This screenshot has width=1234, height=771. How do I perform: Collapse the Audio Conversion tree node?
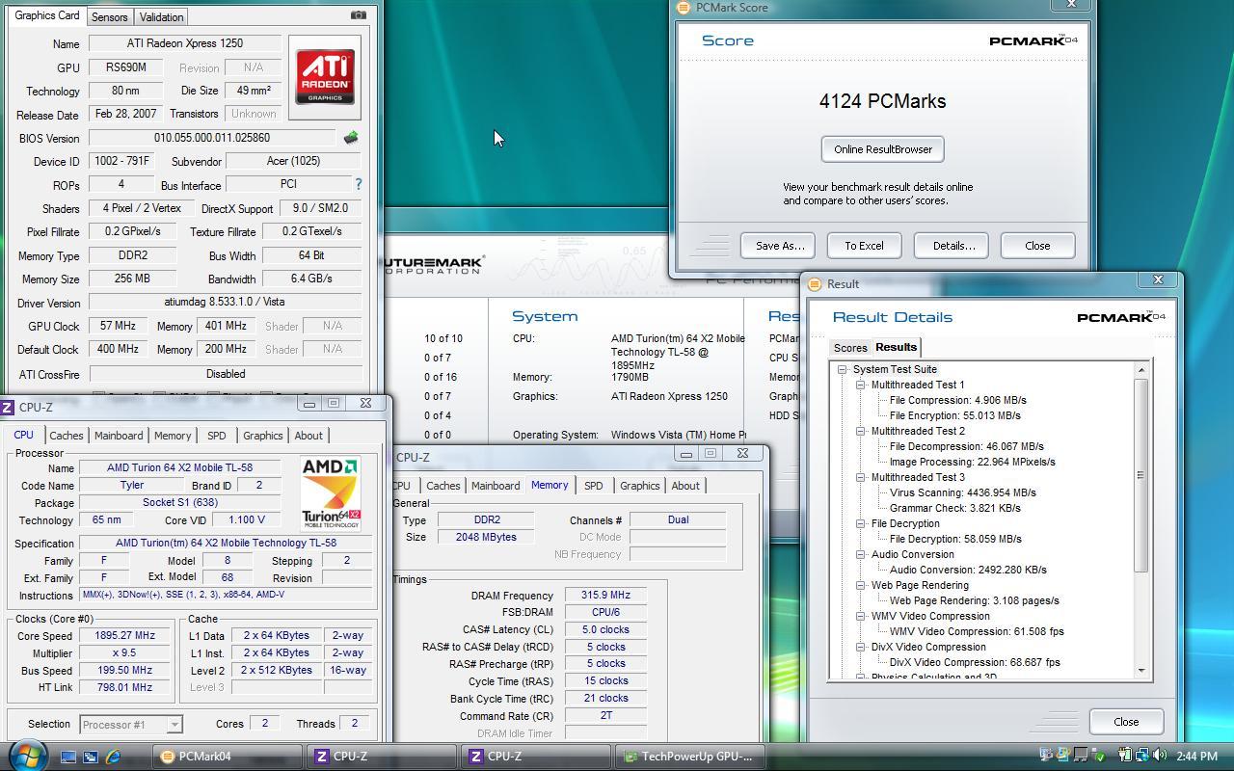point(860,554)
